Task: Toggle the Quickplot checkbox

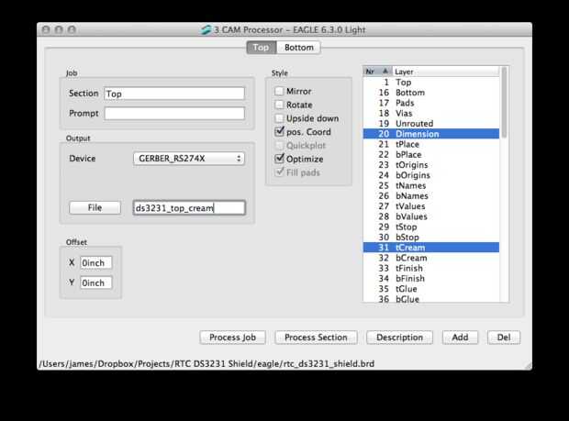Action: pyautogui.click(x=279, y=146)
